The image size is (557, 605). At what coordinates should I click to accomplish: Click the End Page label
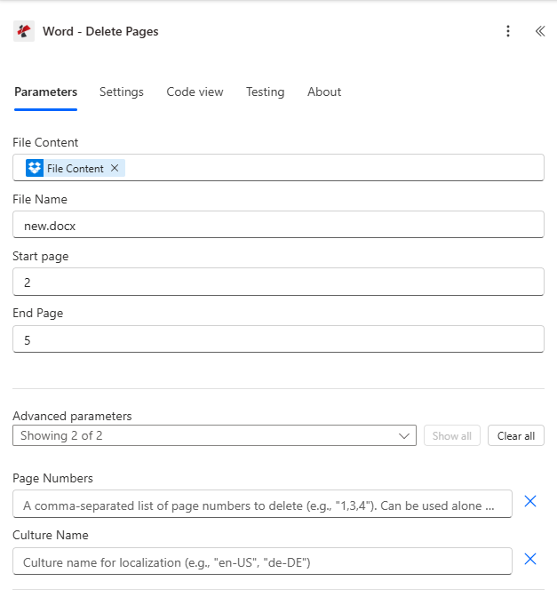click(x=38, y=314)
